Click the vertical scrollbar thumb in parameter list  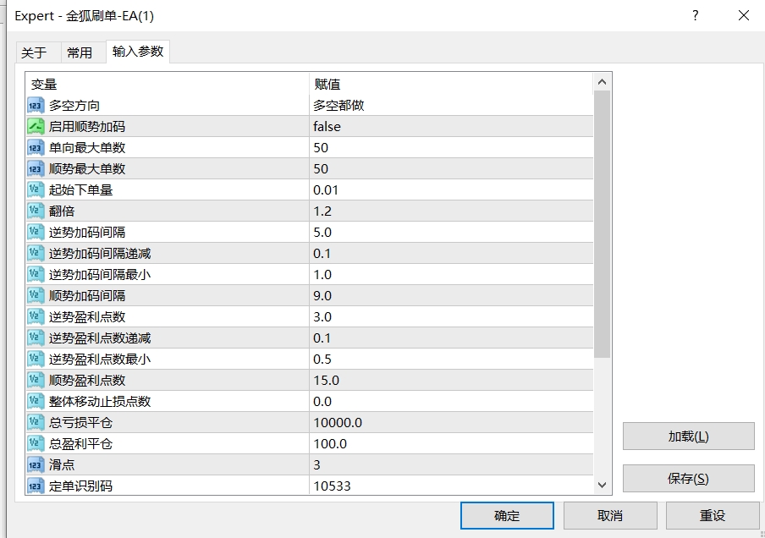[x=602, y=224]
